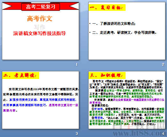
Task: Click slide number 2 label
Action: point(163,64)
